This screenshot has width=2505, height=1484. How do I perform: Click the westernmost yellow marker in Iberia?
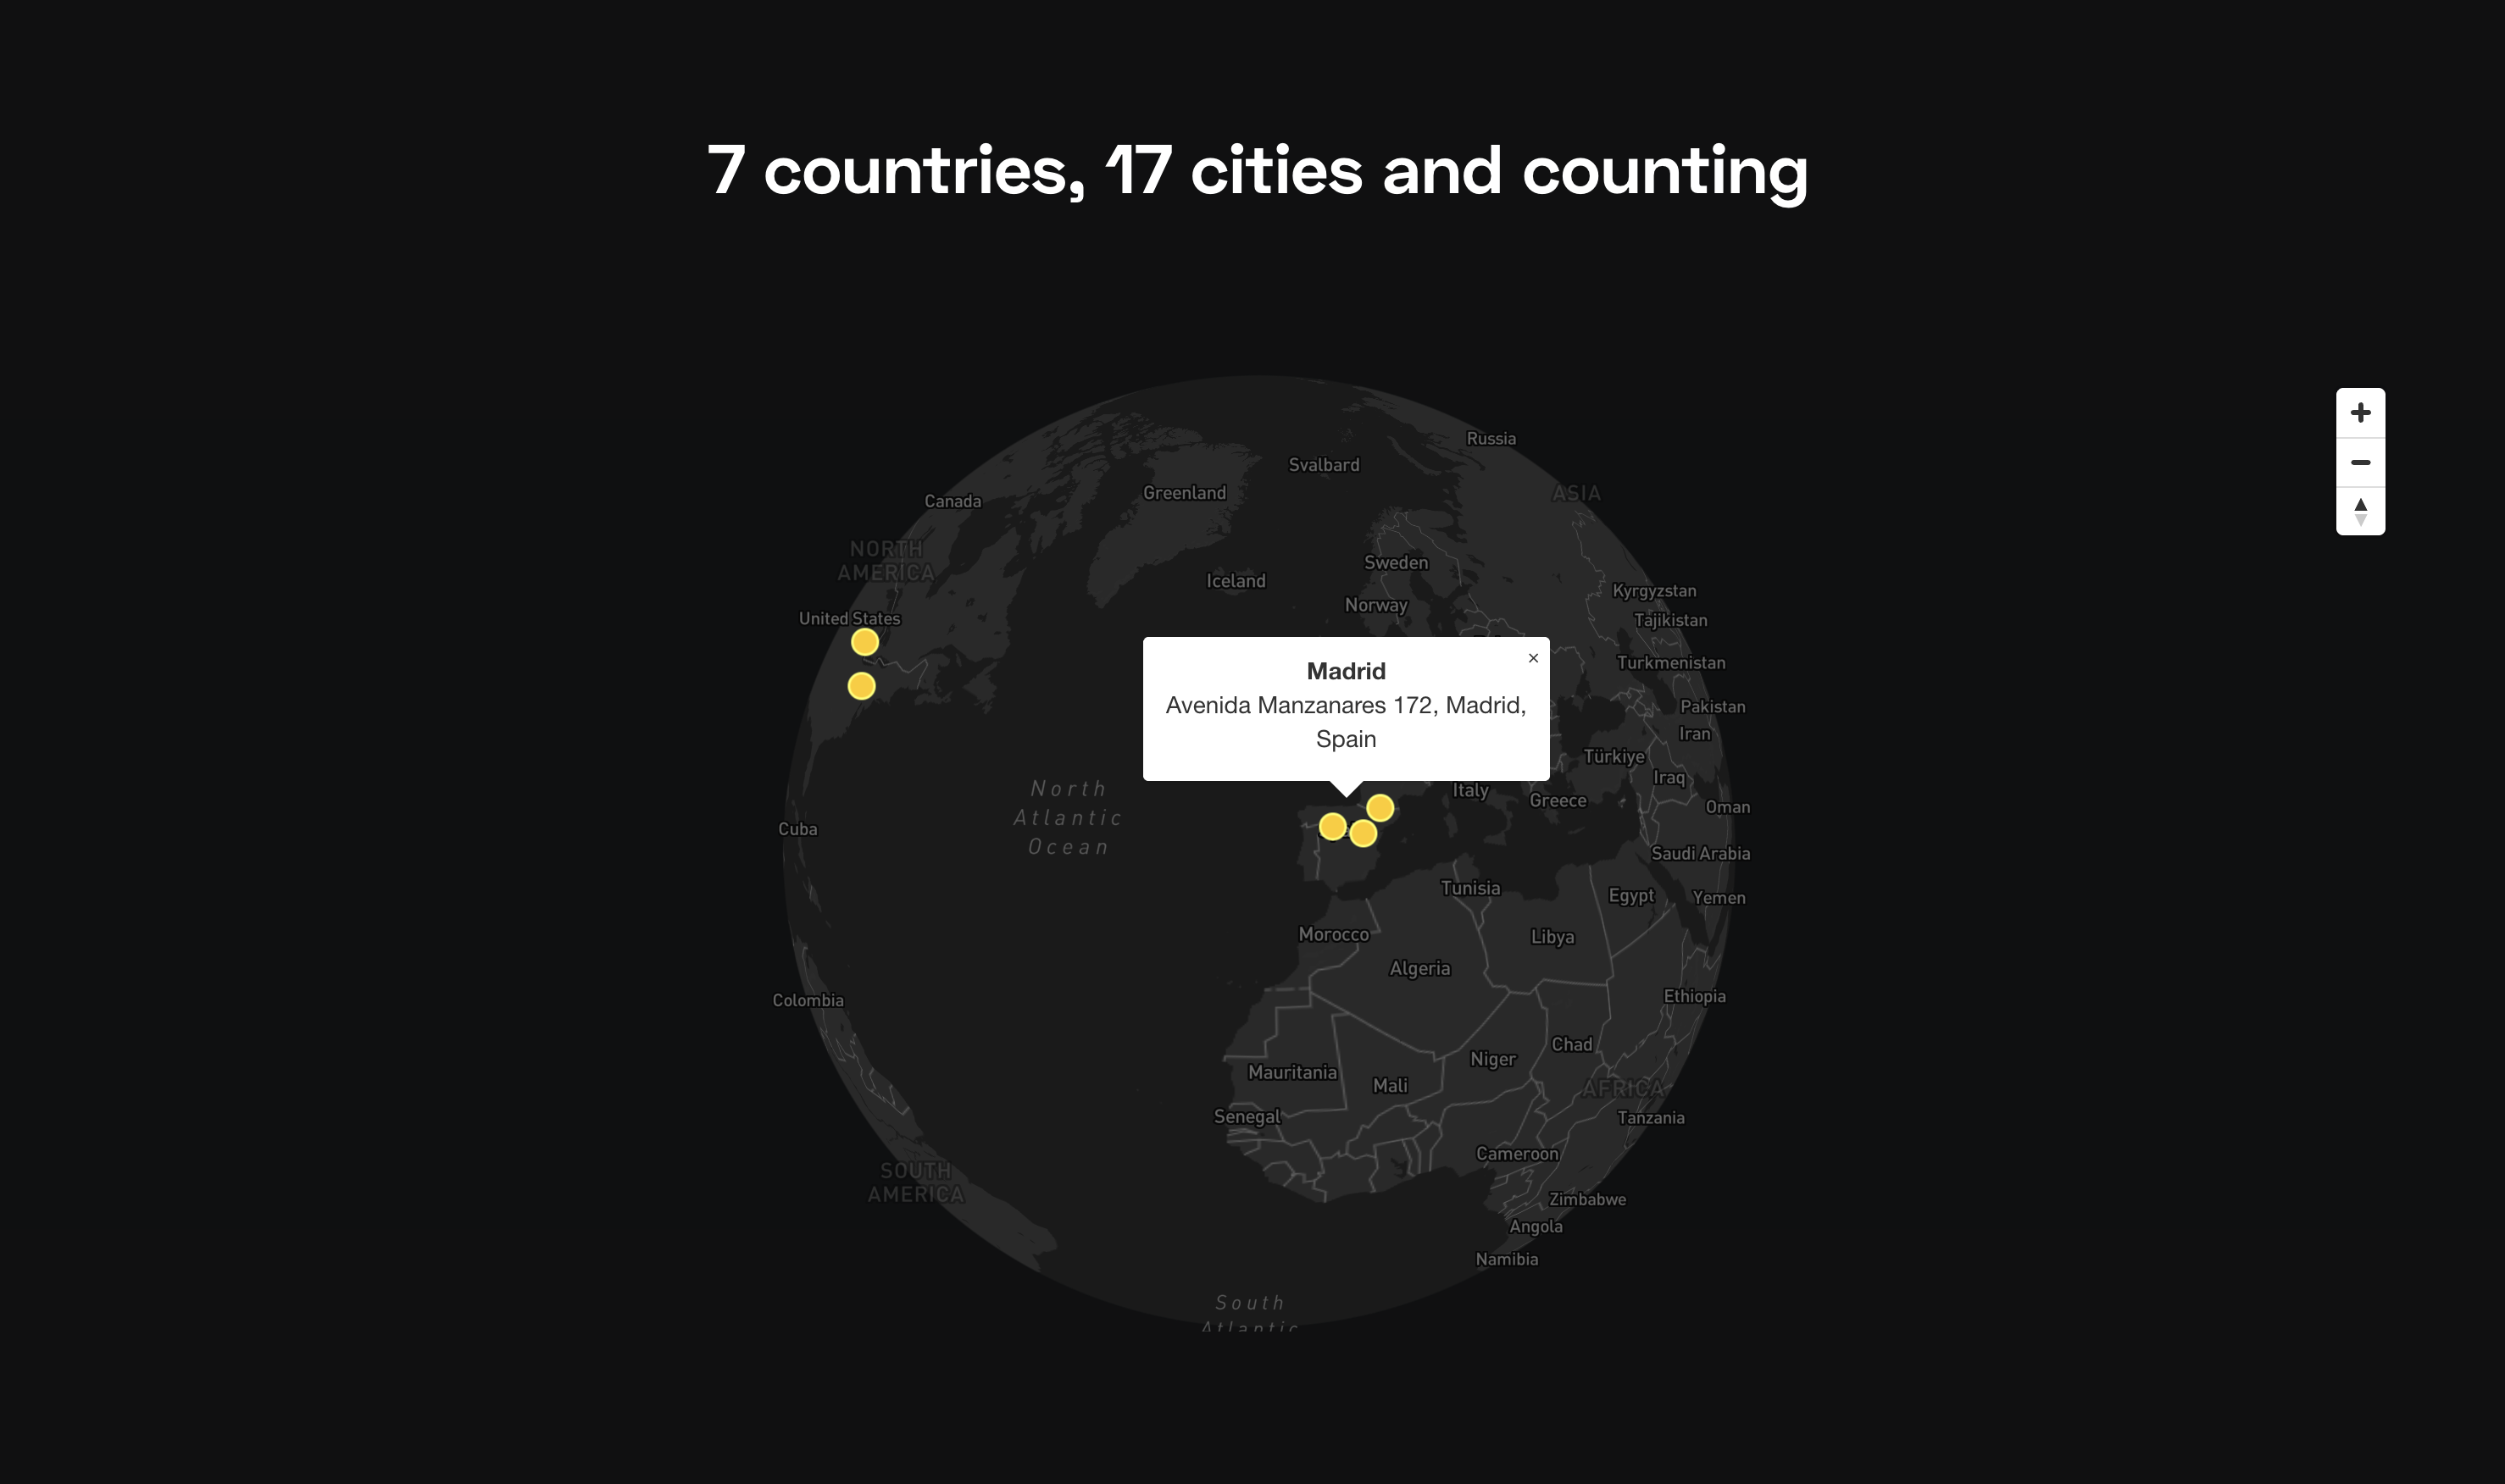(x=1331, y=826)
